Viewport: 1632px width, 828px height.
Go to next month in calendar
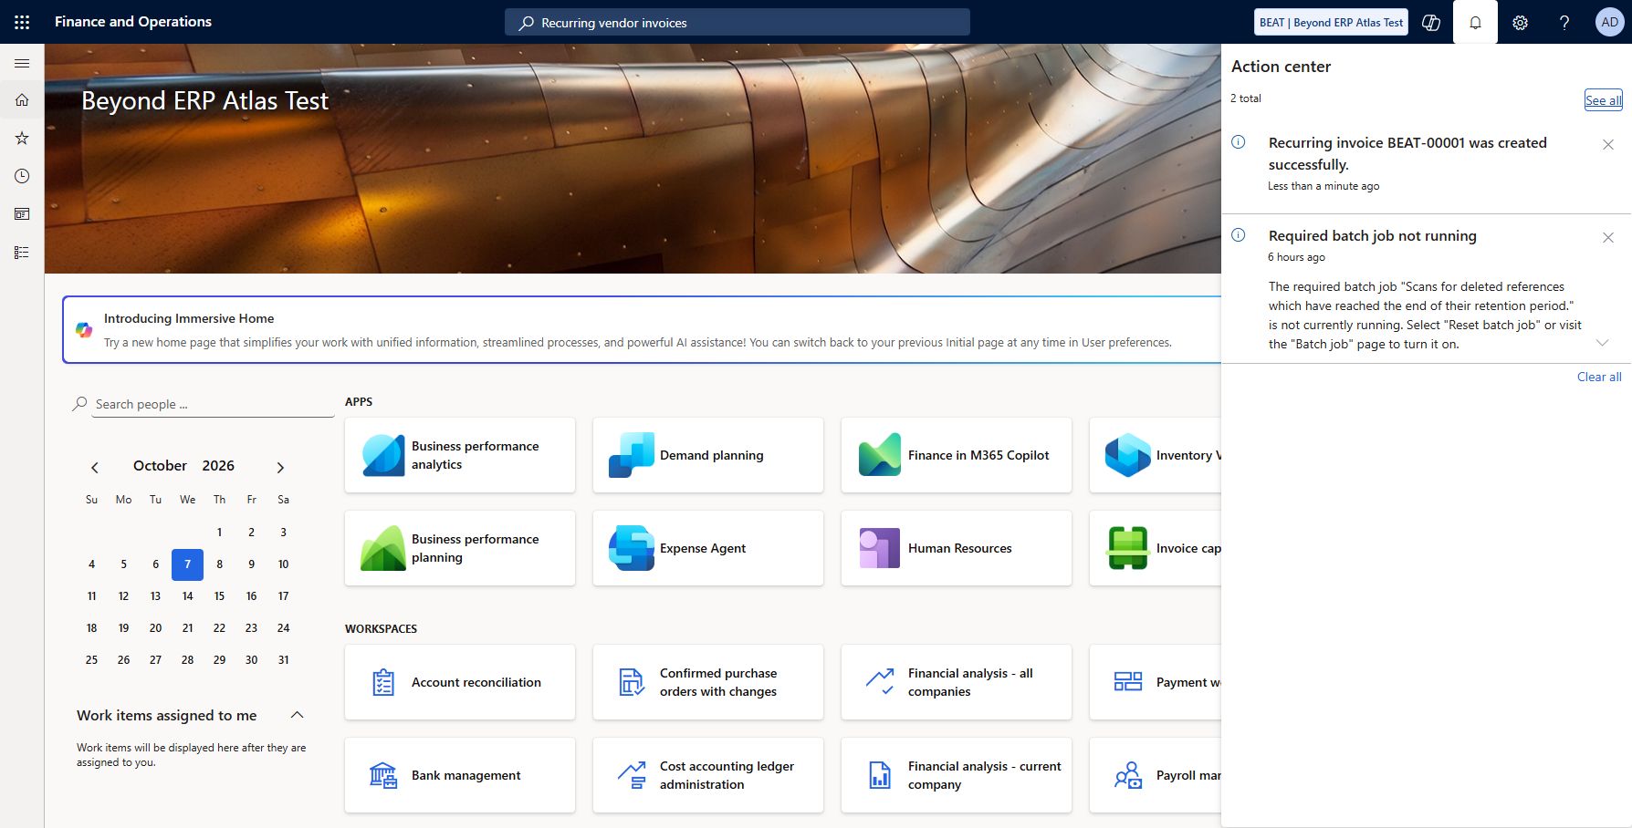pyautogui.click(x=280, y=467)
